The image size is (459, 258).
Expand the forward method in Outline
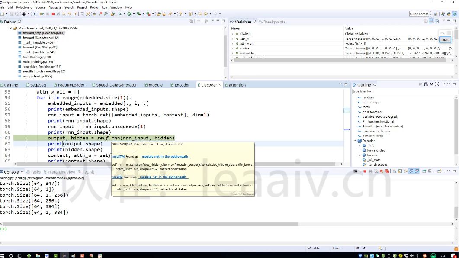pyautogui.click(x=360, y=155)
